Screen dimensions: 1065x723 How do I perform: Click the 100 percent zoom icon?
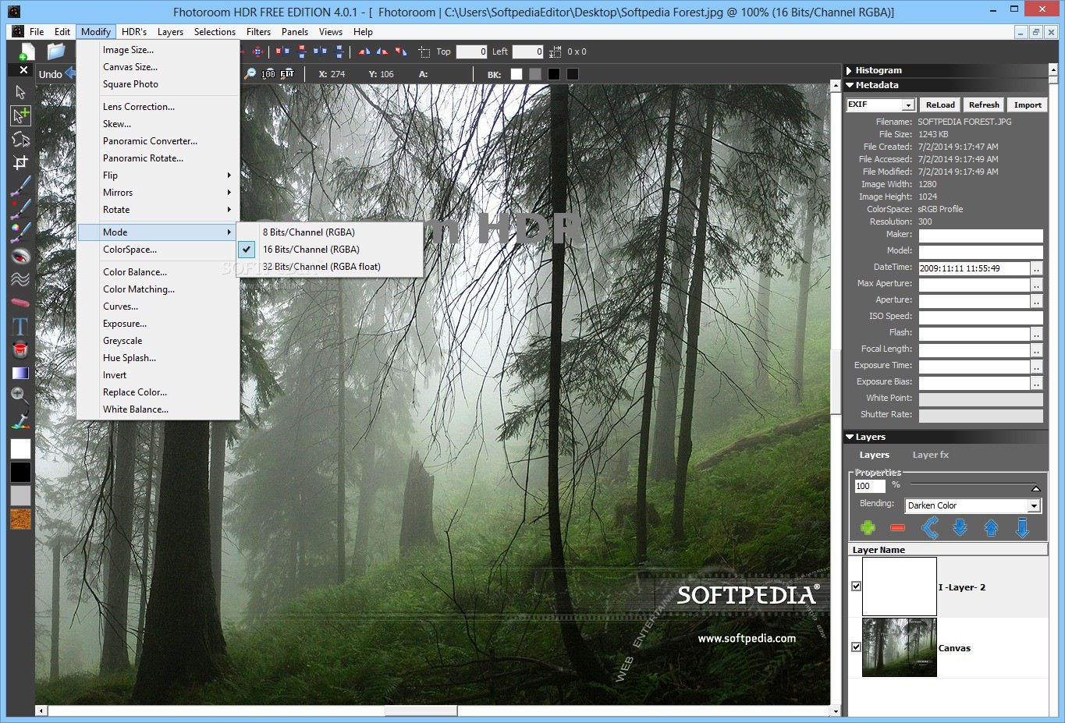pyautogui.click(x=268, y=74)
